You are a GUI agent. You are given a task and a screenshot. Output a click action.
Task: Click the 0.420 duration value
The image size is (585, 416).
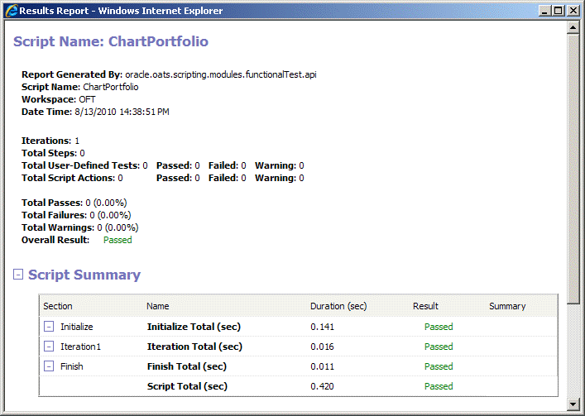(323, 386)
